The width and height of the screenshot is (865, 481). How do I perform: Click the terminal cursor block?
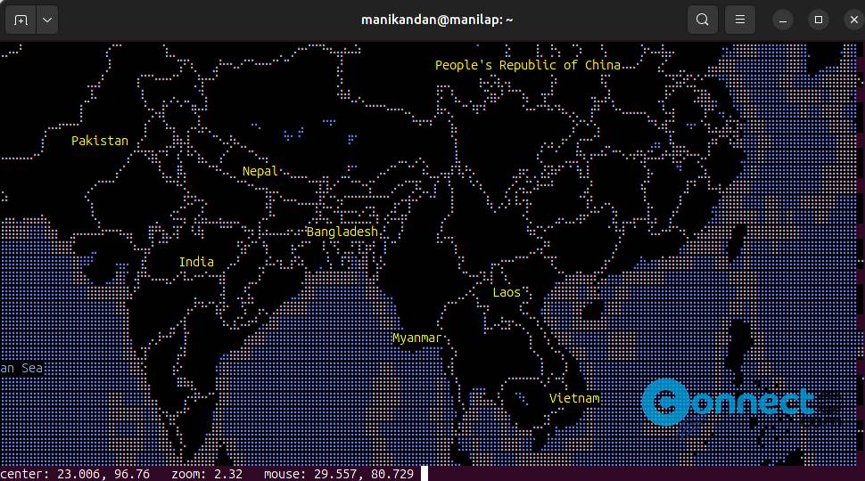424,474
